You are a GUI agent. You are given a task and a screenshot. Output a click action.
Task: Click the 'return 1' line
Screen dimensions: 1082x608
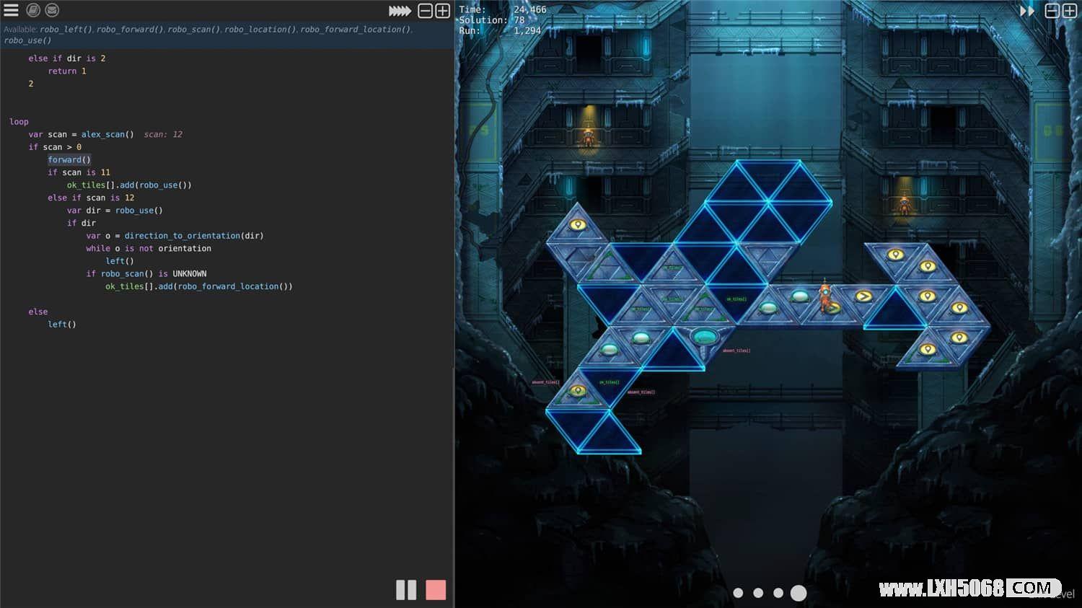(x=67, y=71)
